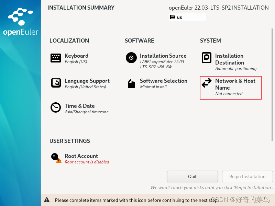Click the 'Please complete items marked' message
The height and width of the screenshot is (206, 275).
tap(137, 200)
